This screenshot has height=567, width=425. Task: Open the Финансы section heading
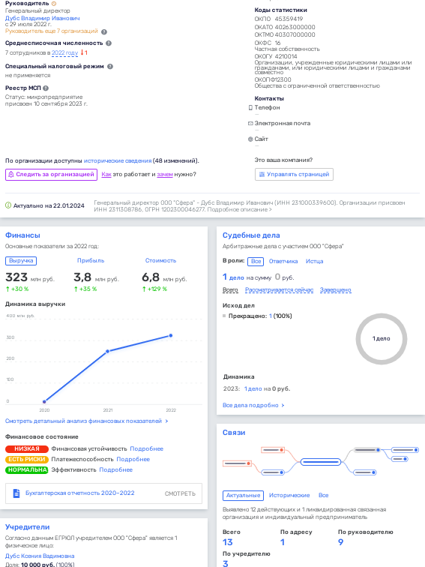pos(22,235)
